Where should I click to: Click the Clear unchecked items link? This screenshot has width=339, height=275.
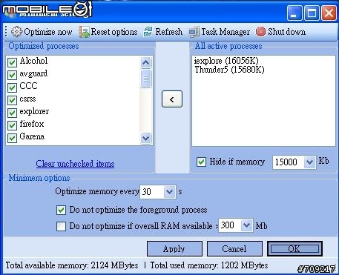75,164
